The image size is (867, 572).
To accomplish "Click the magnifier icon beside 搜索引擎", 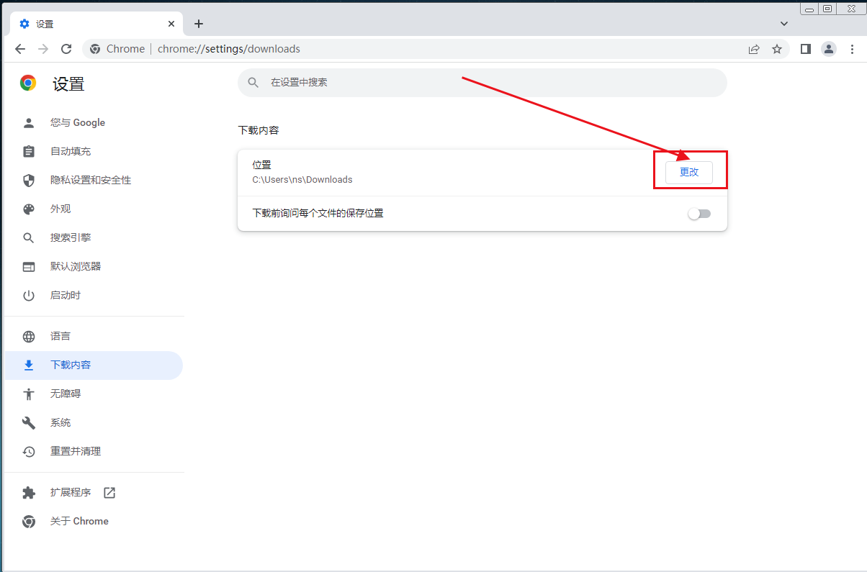I will (29, 237).
